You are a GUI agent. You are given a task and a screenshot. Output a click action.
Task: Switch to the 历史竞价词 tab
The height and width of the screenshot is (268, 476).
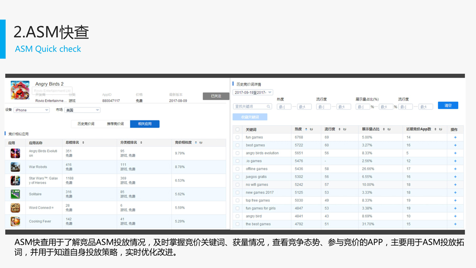86,124
